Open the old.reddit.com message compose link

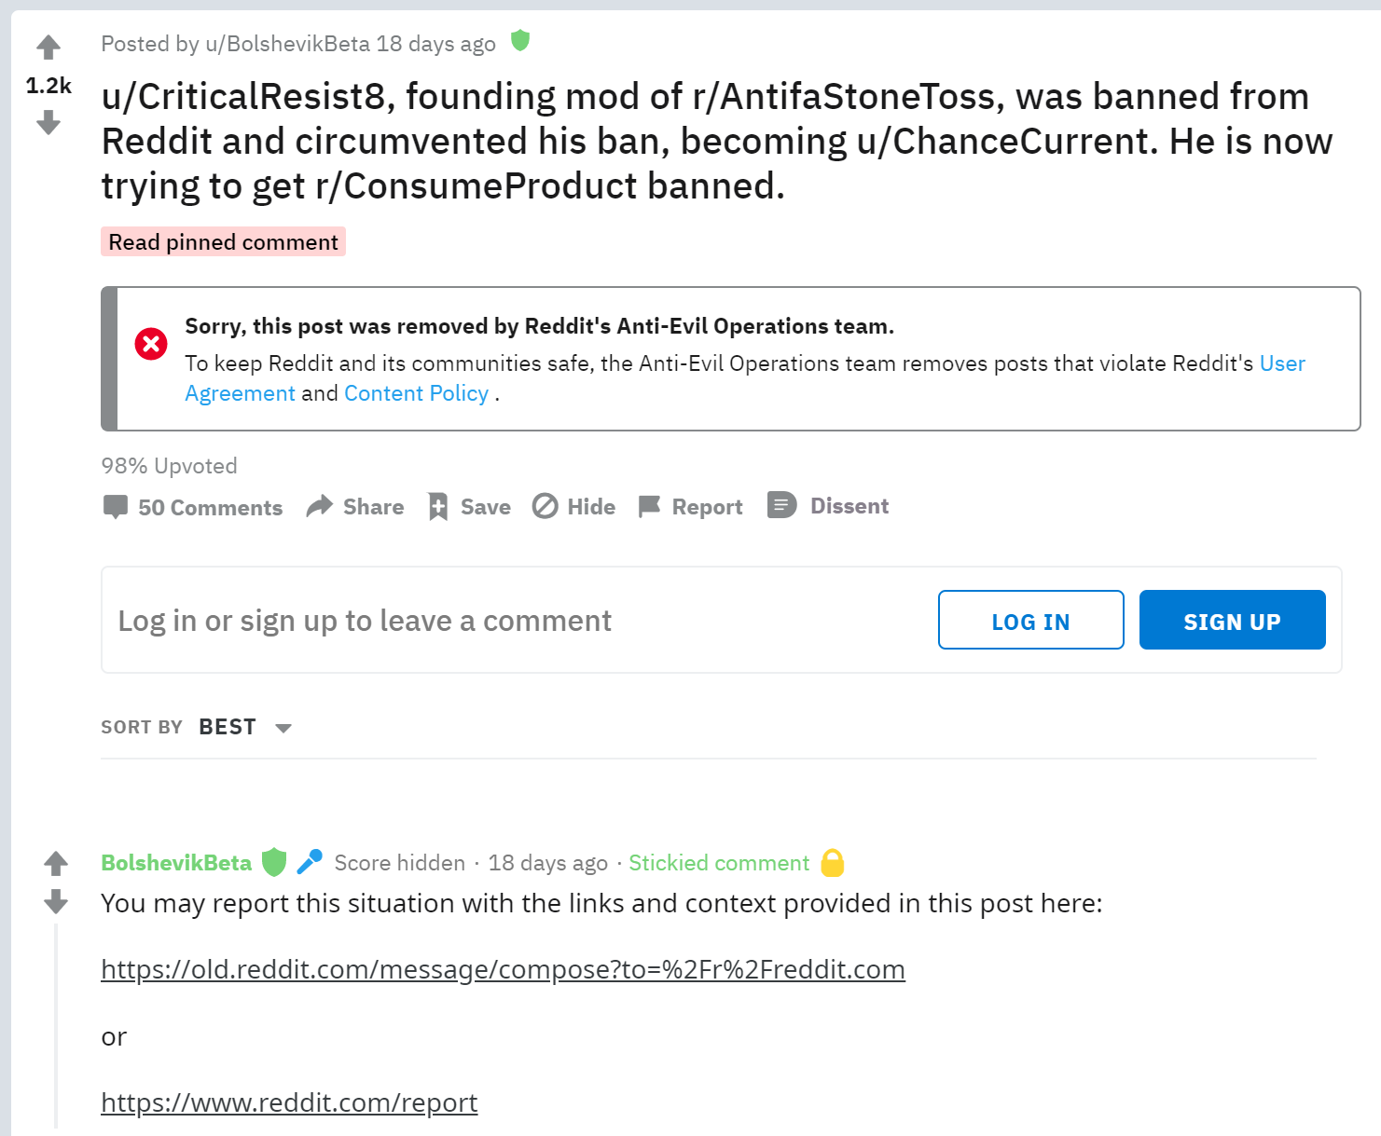tap(503, 969)
